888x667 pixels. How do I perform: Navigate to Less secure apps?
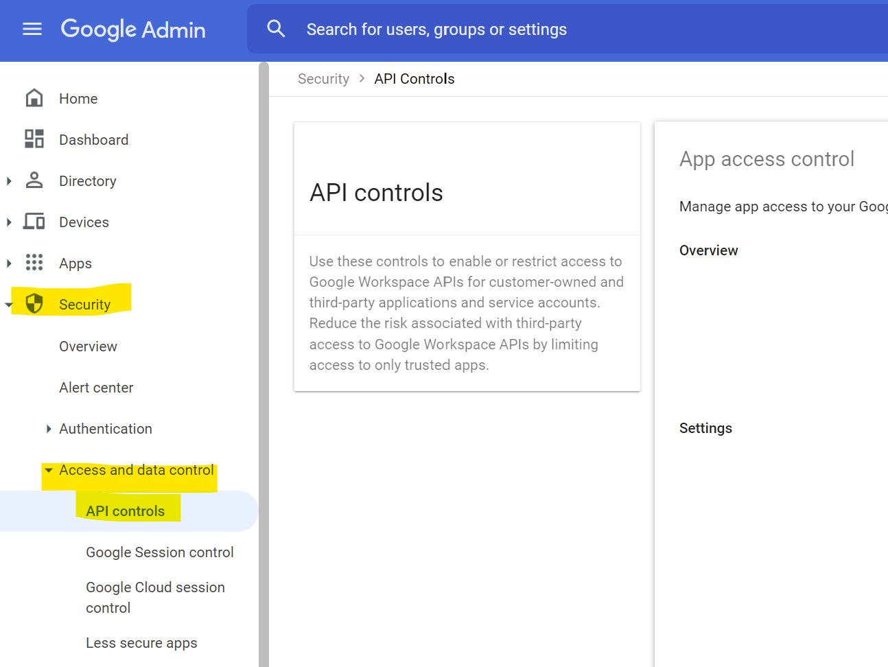pos(141,642)
